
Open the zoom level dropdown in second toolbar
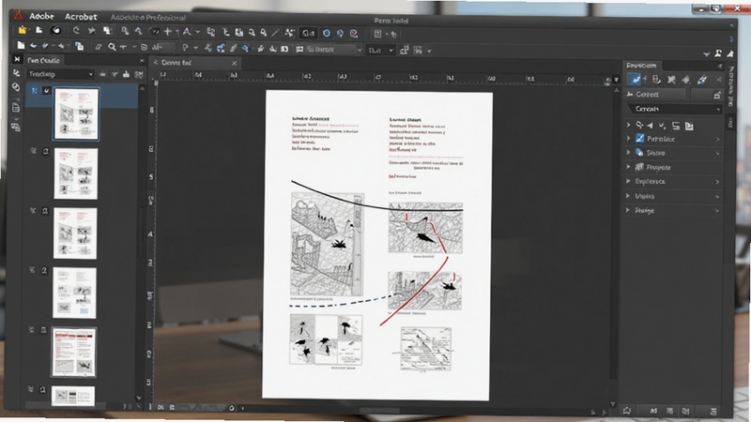(381, 50)
